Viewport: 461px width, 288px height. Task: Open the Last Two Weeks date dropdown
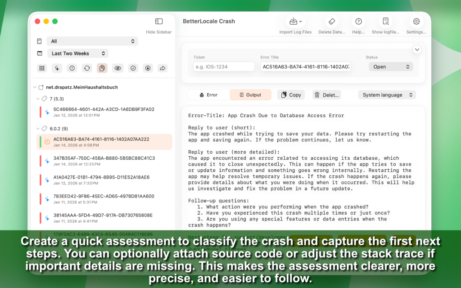[x=78, y=53]
